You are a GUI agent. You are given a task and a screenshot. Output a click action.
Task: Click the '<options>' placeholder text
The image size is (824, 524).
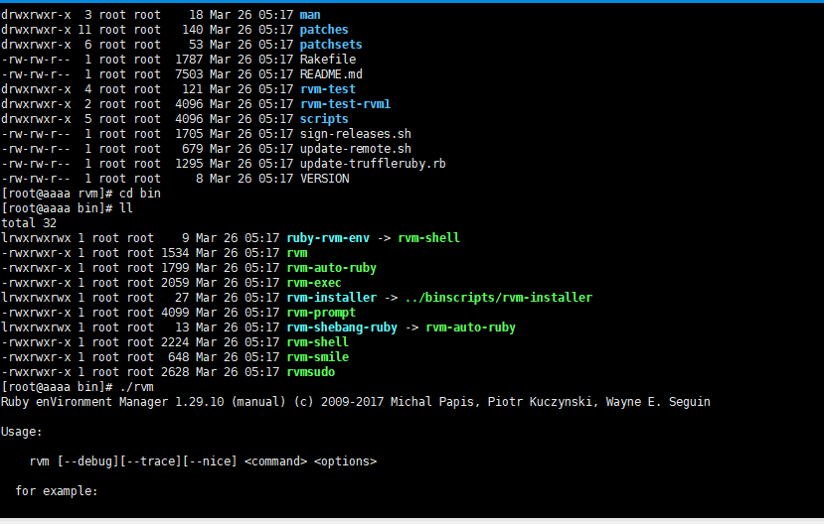coord(345,461)
